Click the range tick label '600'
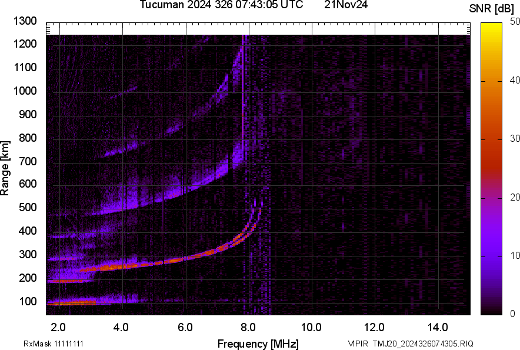Viewport: 520px width, 350px height. coord(28,184)
